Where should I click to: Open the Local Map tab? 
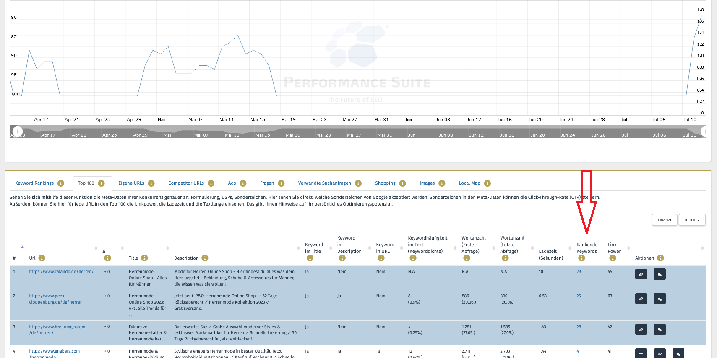click(x=469, y=183)
